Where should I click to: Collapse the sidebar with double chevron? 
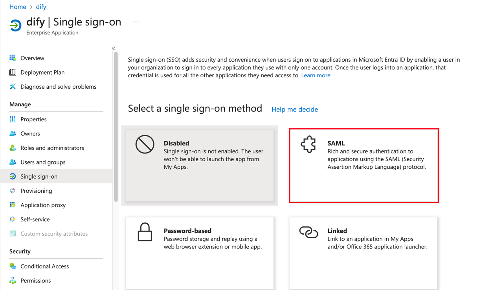click(x=114, y=48)
